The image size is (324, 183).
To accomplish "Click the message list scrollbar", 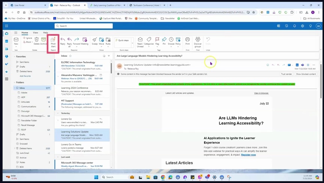I will (111, 68).
